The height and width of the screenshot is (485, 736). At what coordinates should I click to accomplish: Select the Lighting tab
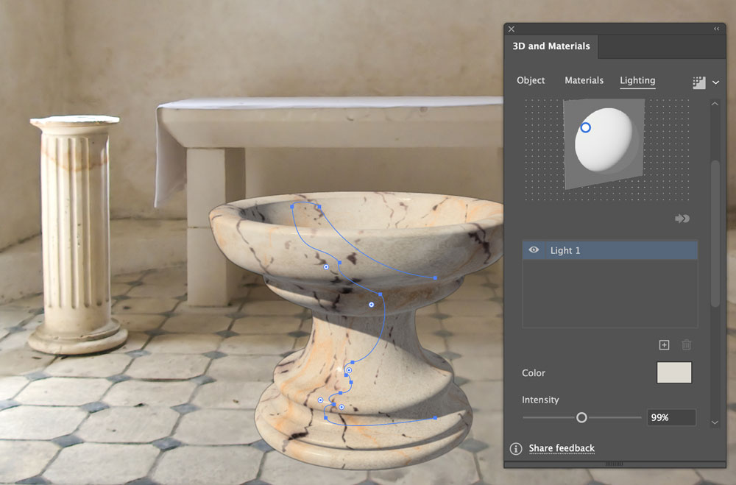click(637, 80)
